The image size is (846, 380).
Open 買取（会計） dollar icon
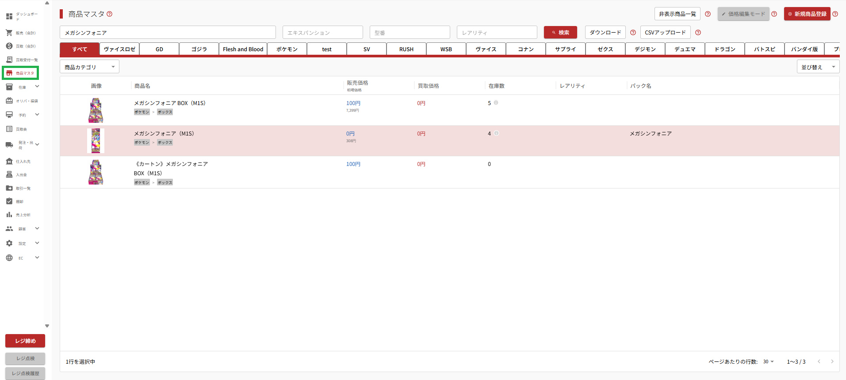9,46
